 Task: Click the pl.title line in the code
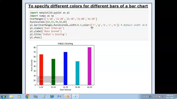[x=48, y=34]
